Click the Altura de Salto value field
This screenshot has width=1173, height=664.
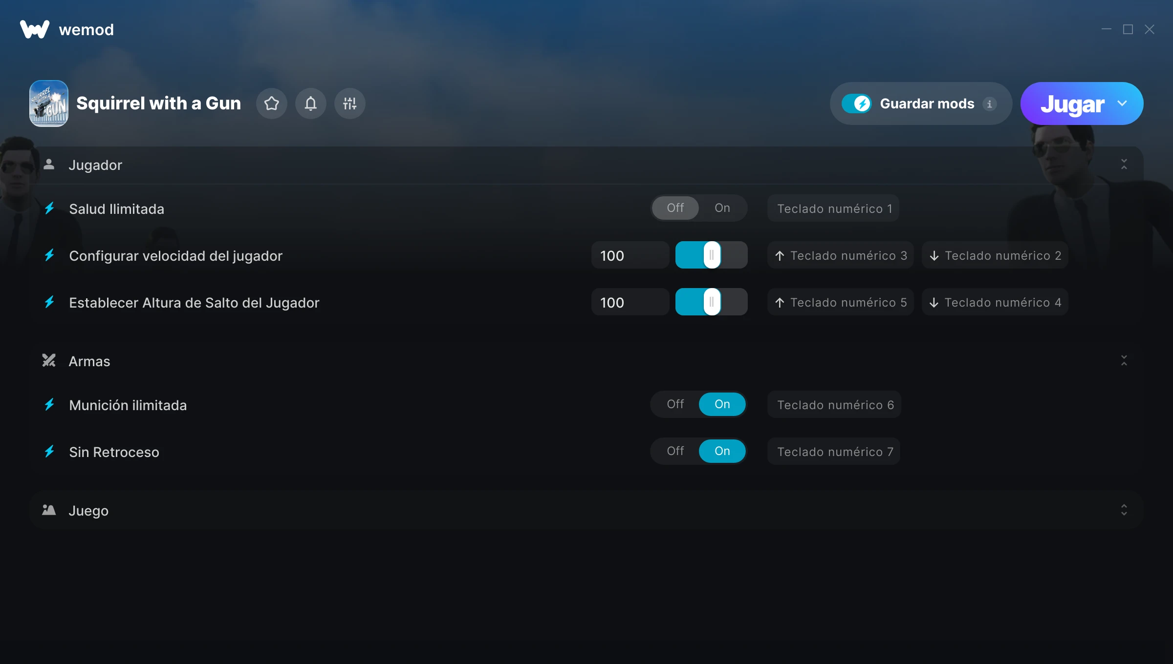[630, 303]
